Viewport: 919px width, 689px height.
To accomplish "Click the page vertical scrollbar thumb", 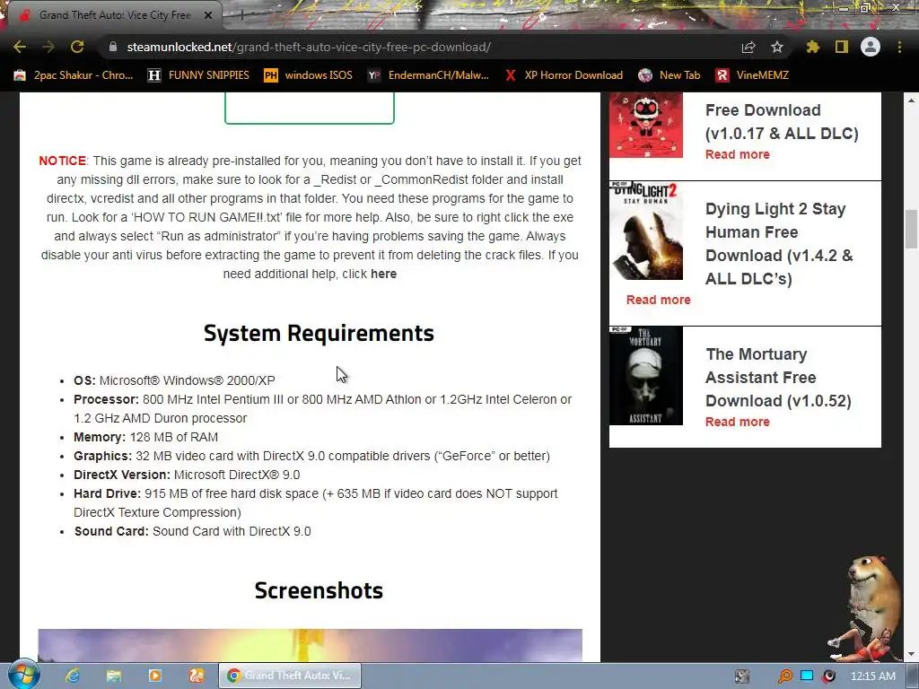I will (x=912, y=229).
